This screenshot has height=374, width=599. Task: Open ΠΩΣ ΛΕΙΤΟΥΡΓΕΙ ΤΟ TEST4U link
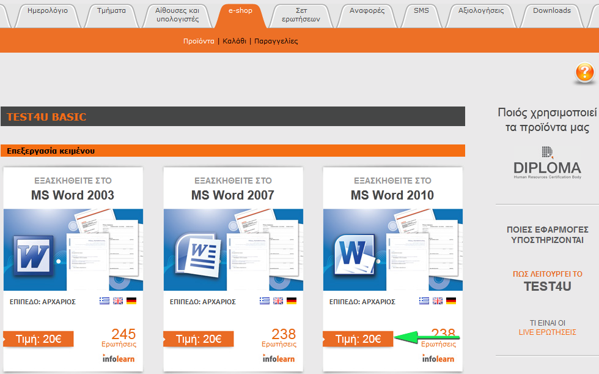click(548, 281)
